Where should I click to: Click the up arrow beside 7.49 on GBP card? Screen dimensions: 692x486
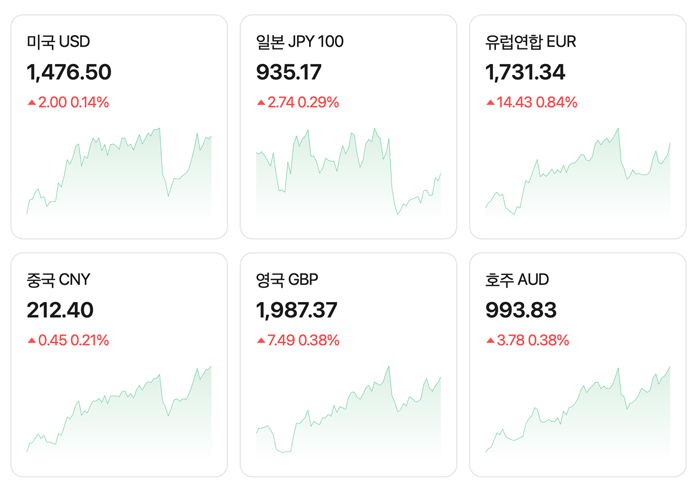[261, 341]
